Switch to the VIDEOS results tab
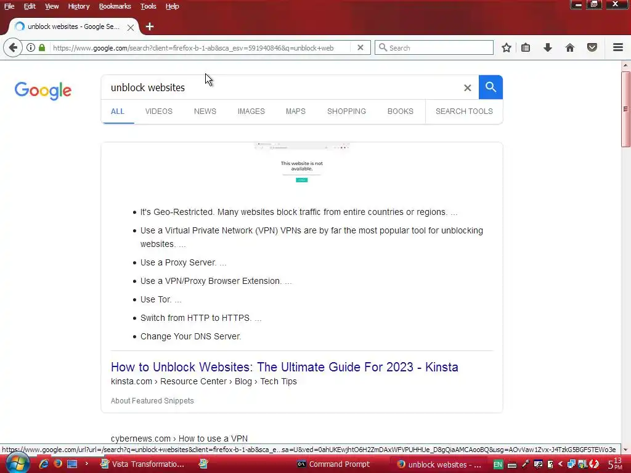 click(158, 111)
